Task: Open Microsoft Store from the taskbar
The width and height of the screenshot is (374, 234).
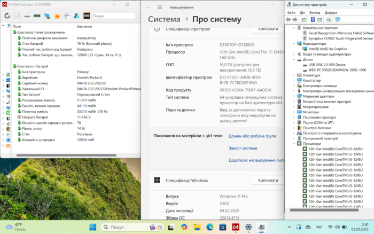Action: (x=223, y=227)
